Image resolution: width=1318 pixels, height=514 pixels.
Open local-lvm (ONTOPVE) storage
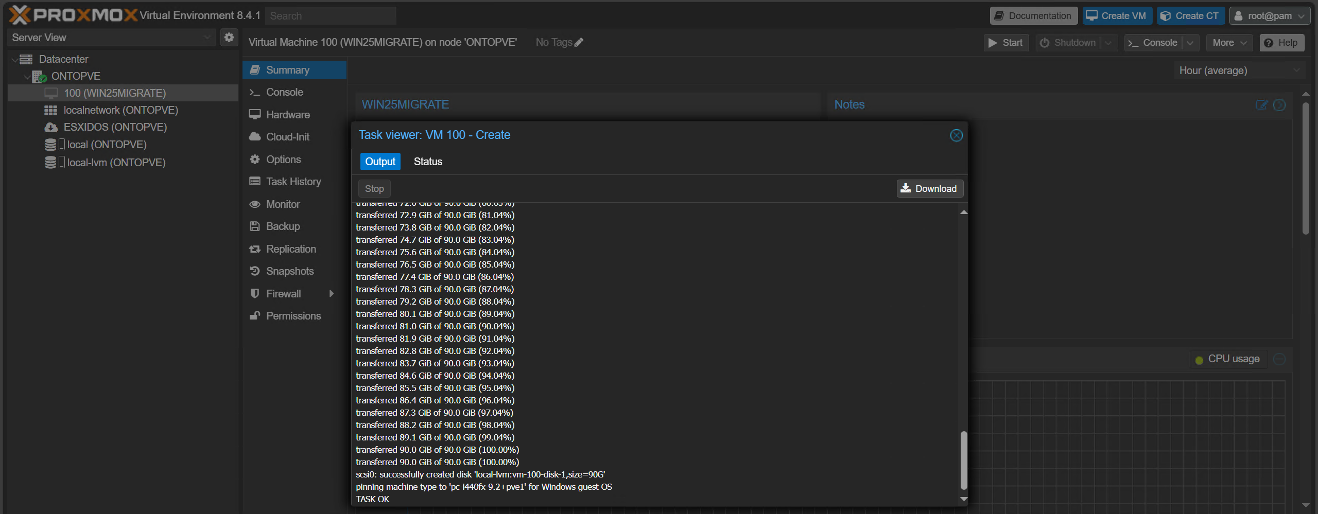coord(116,163)
